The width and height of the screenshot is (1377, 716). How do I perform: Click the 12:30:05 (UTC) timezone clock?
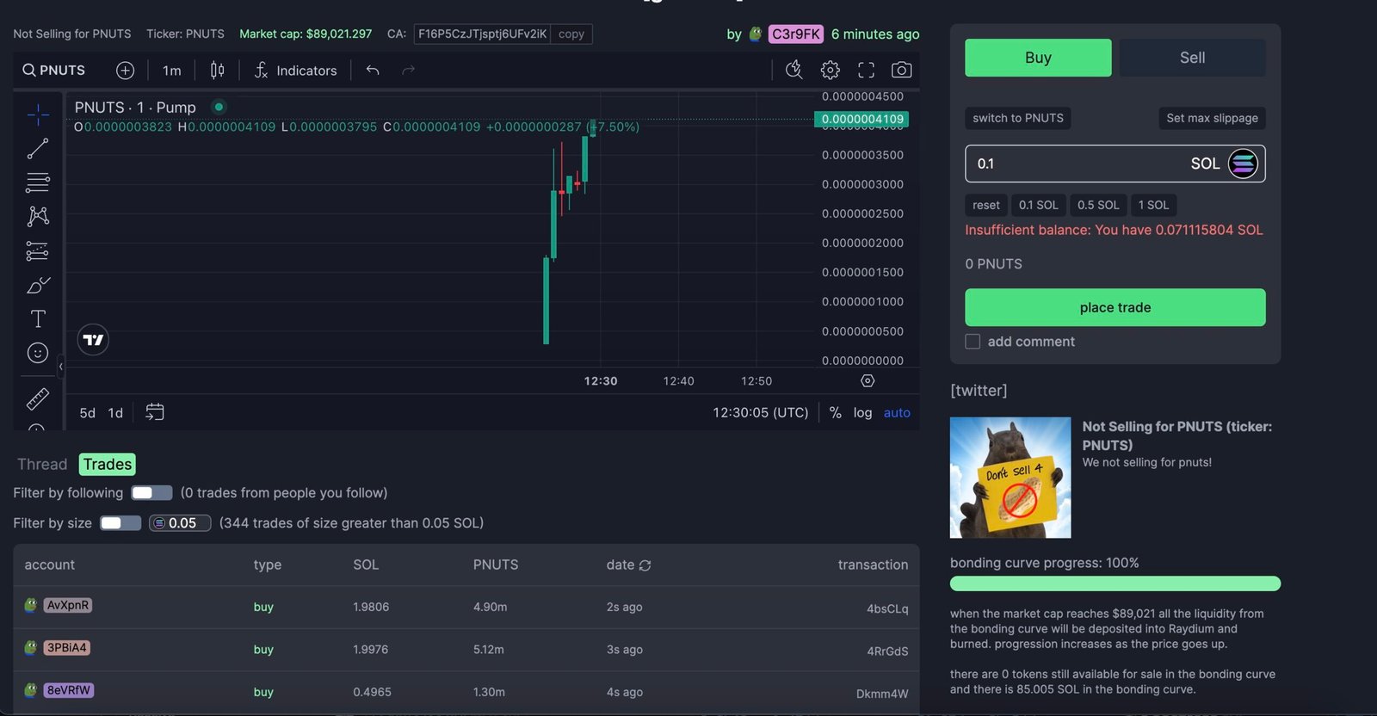pos(761,413)
